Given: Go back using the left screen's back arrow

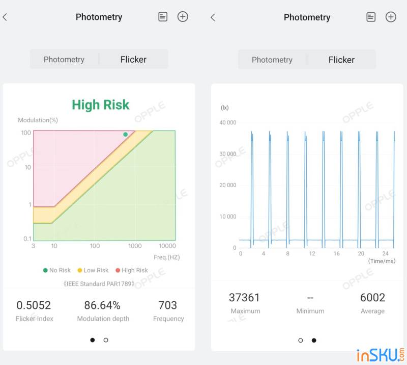Looking at the screenshot, I should click(x=5, y=17).
